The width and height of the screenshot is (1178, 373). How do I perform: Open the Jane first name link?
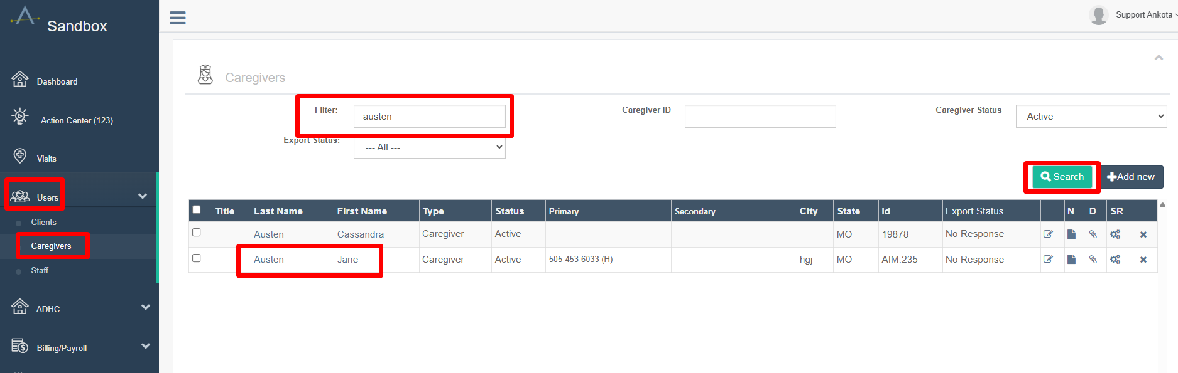[x=347, y=260]
